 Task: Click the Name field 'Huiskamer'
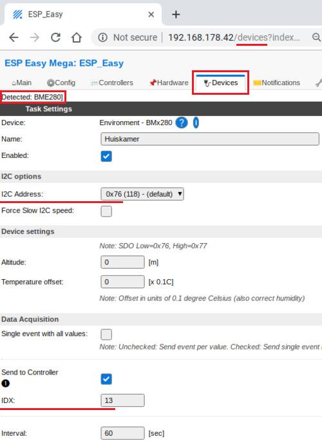(x=210, y=139)
